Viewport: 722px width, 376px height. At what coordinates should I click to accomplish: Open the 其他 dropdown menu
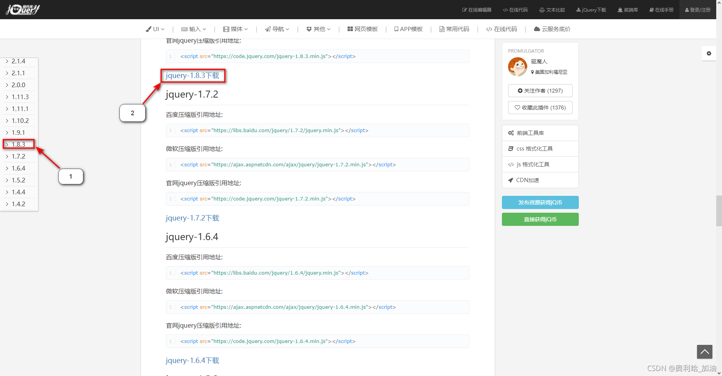pyautogui.click(x=318, y=29)
